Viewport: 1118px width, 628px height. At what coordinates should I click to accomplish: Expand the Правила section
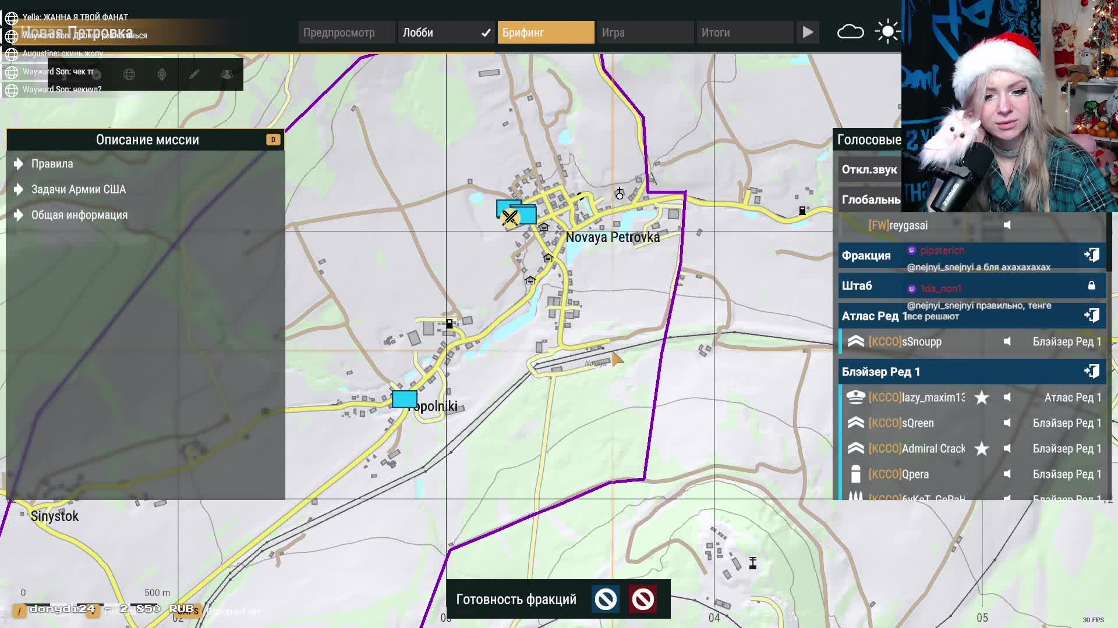pyautogui.click(x=52, y=164)
